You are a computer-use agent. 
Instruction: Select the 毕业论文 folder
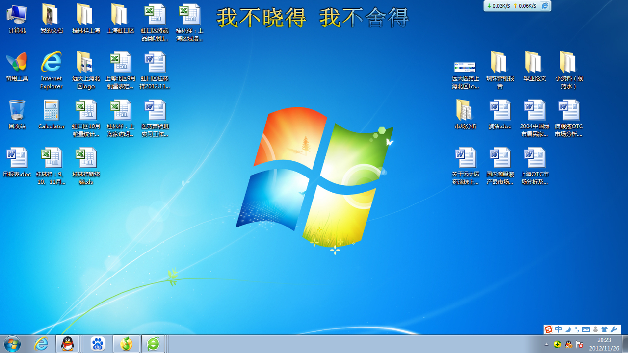pyautogui.click(x=534, y=67)
